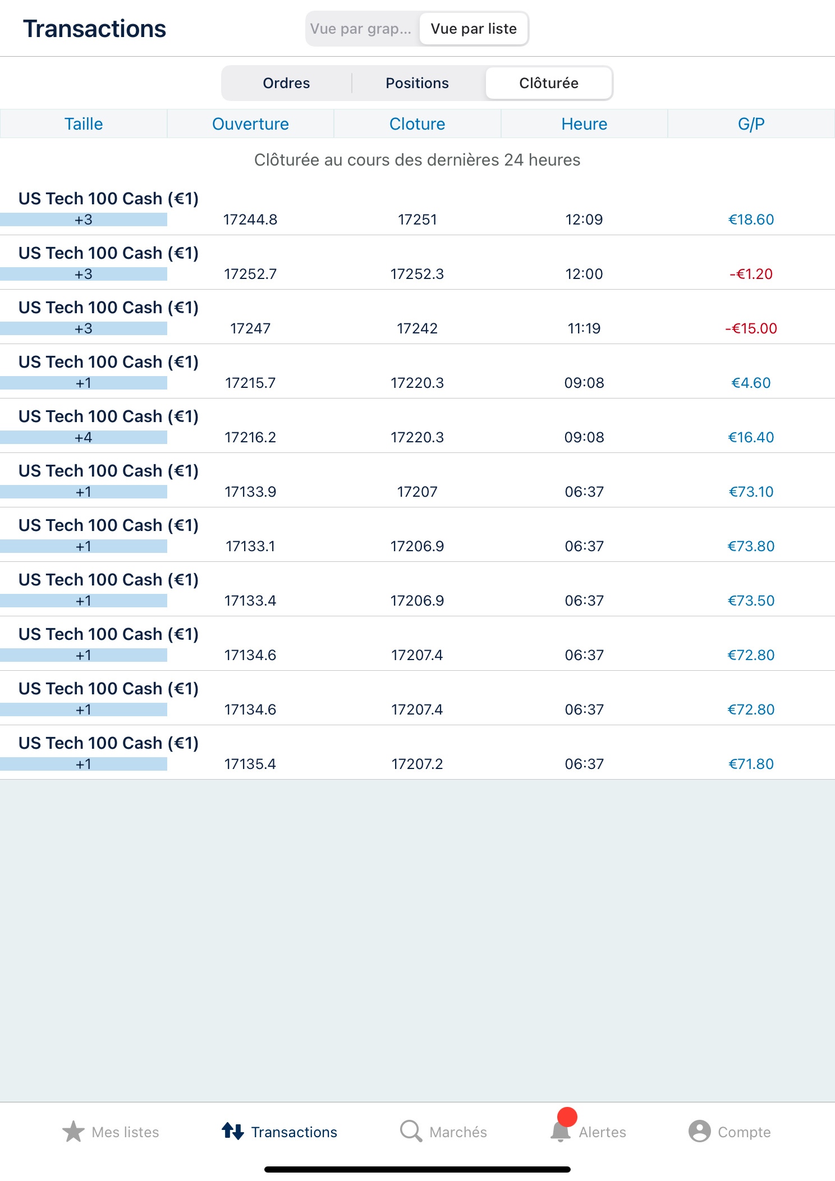
Task: Open the trade with -€15.00 loss
Action: coord(417,318)
